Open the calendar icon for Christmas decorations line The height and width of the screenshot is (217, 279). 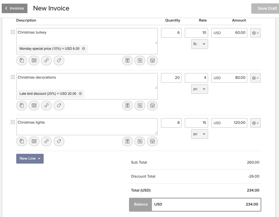(x=34, y=105)
